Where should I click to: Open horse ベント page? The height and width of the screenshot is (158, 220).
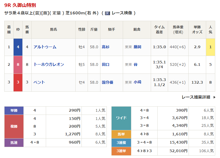[39, 82]
